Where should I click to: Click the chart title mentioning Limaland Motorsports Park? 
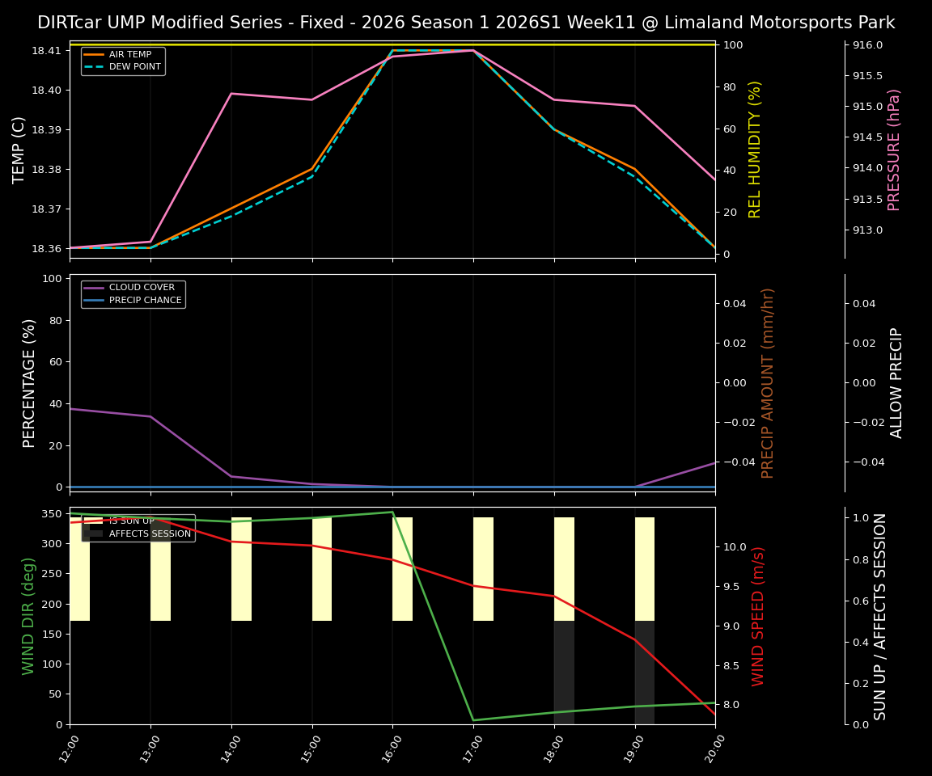pyautogui.click(x=466, y=23)
